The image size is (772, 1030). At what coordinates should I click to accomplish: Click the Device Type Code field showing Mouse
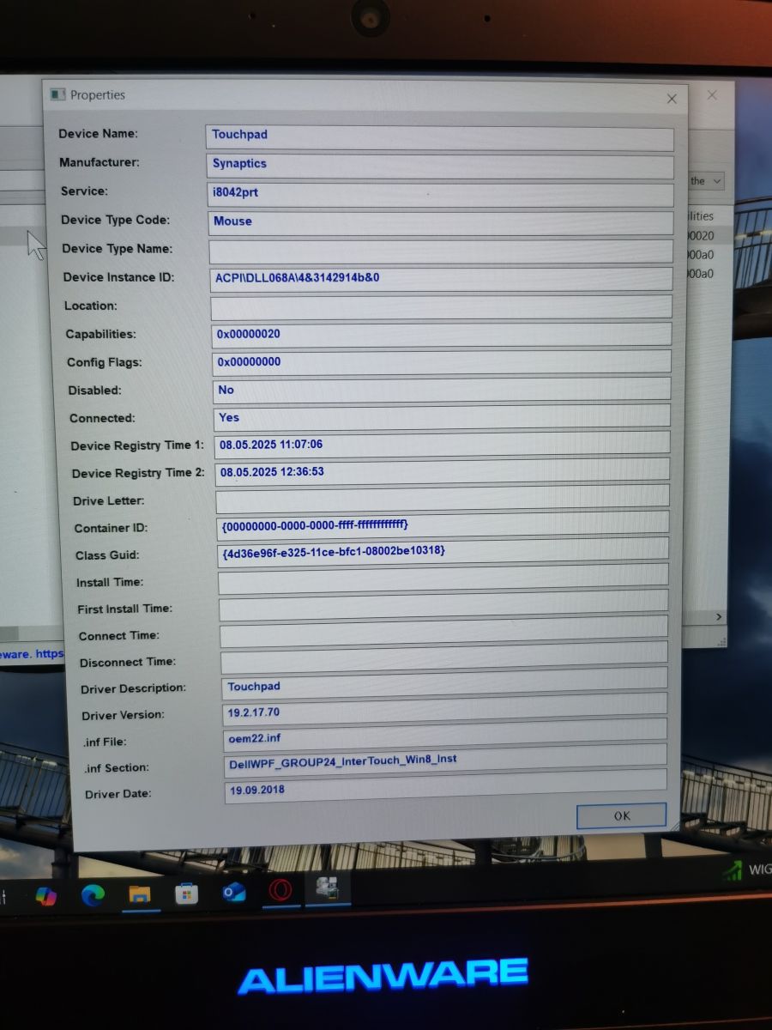click(441, 223)
